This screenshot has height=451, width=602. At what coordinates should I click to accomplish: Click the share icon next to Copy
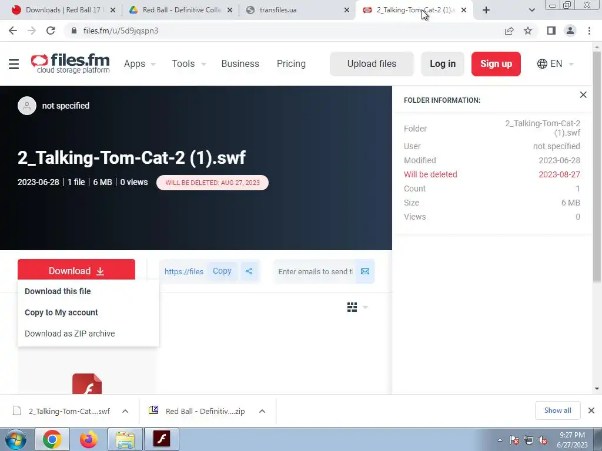tap(249, 271)
